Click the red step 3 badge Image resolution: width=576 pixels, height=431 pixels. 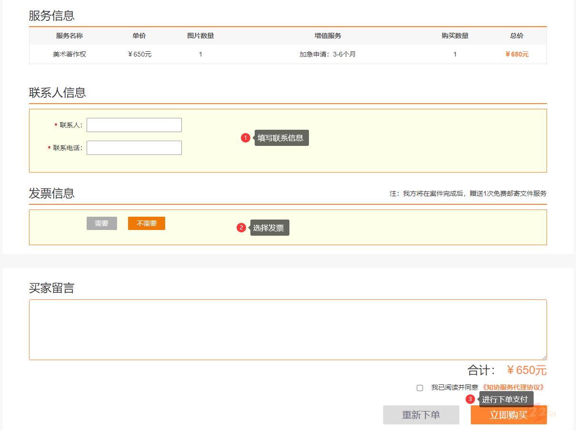click(x=470, y=399)
